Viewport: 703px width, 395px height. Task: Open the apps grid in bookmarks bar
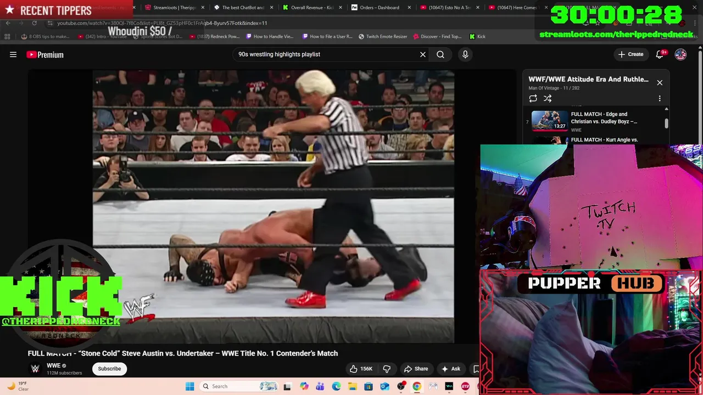tap(7, 37)
